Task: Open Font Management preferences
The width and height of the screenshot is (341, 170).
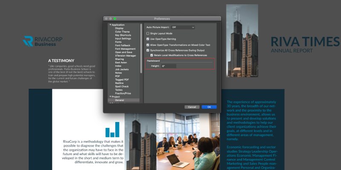Action: pos(125,49)
